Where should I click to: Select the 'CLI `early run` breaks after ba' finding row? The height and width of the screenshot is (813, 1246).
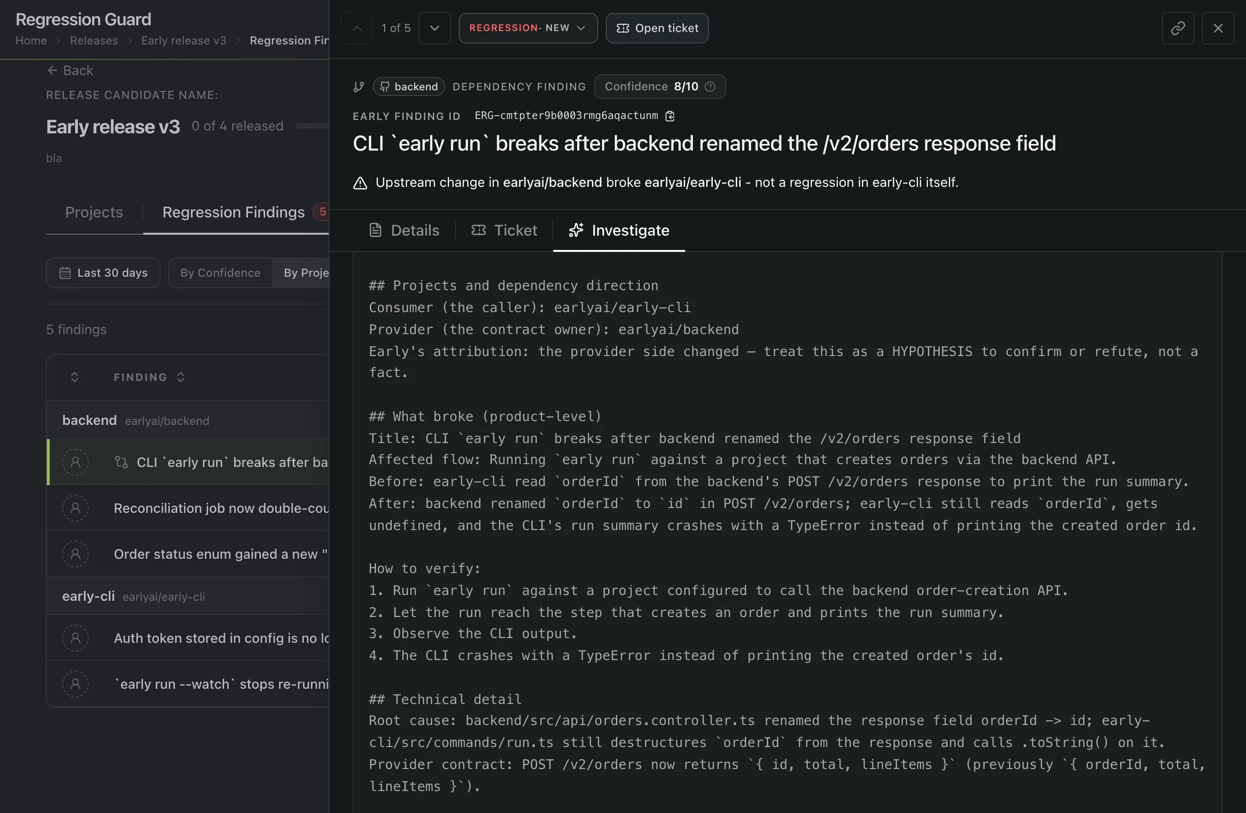(x=187, y=462)
